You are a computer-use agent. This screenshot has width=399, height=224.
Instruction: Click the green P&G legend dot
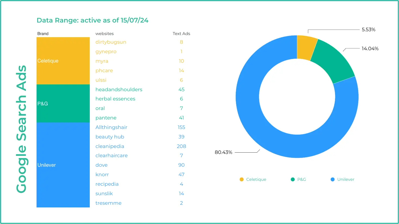pyautogui.click(x=293, y=179)
